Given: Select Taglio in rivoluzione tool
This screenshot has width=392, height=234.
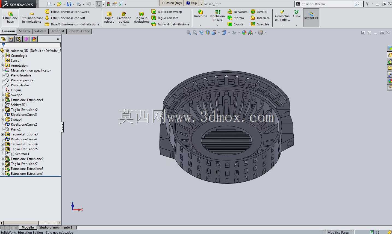Looking at the screenshot, I should (142, 18).
